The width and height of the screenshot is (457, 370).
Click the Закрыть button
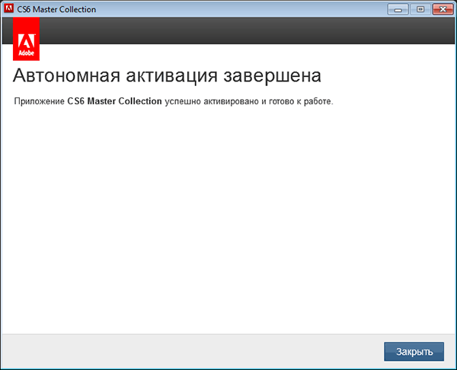[414, 352]
